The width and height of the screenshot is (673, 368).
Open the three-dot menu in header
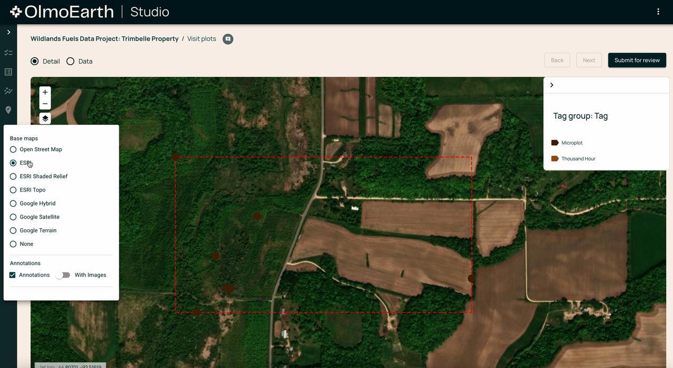658,12
